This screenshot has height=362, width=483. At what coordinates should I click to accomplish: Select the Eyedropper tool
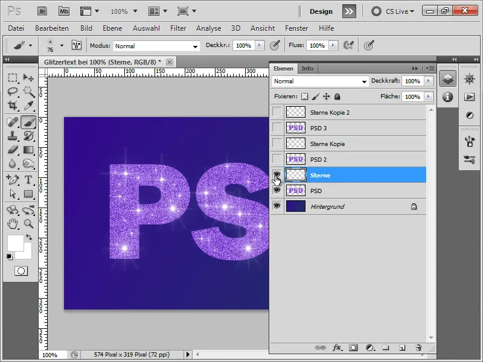click(x=28, y=106)
